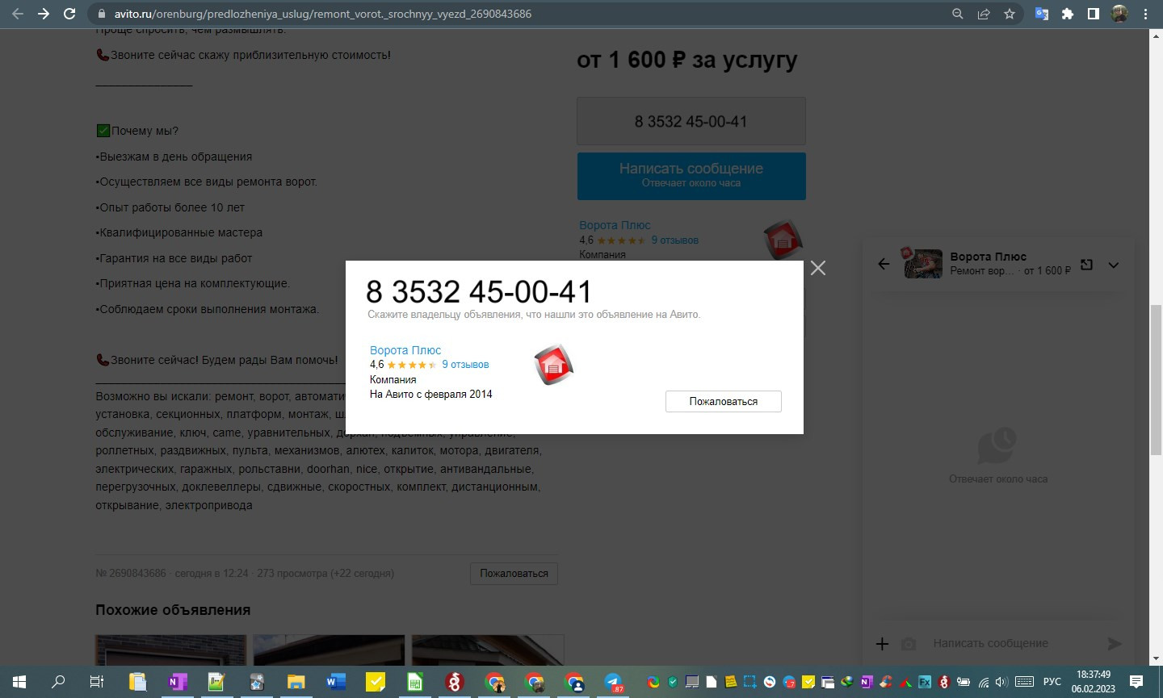Click chat header ad thumbnail

pos(923,264)
